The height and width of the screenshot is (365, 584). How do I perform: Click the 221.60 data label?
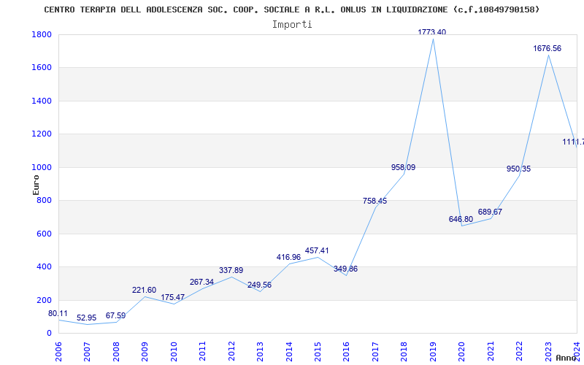point(144,290)
